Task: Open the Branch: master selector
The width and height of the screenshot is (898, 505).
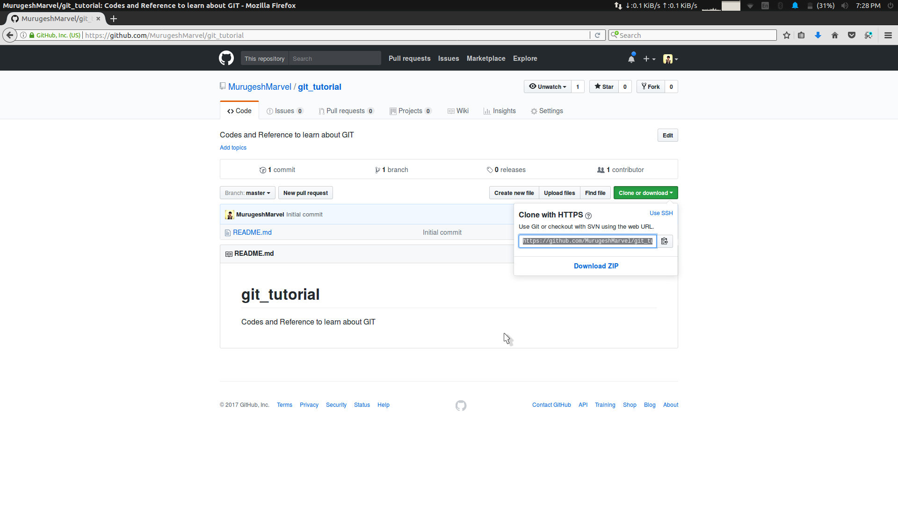Action: 247,193
